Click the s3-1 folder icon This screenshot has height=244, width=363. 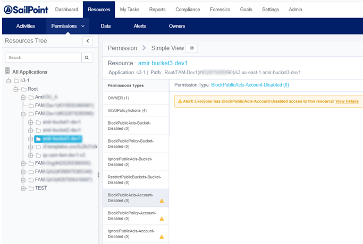coord(16,81)
